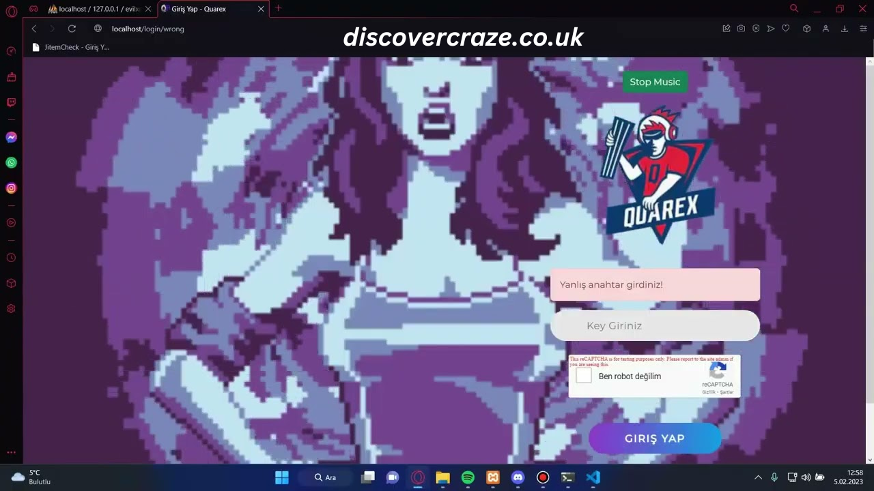Click the Quarex logo image
The image size is (874, 491).
pyautogui.click(x=658, y=175)
